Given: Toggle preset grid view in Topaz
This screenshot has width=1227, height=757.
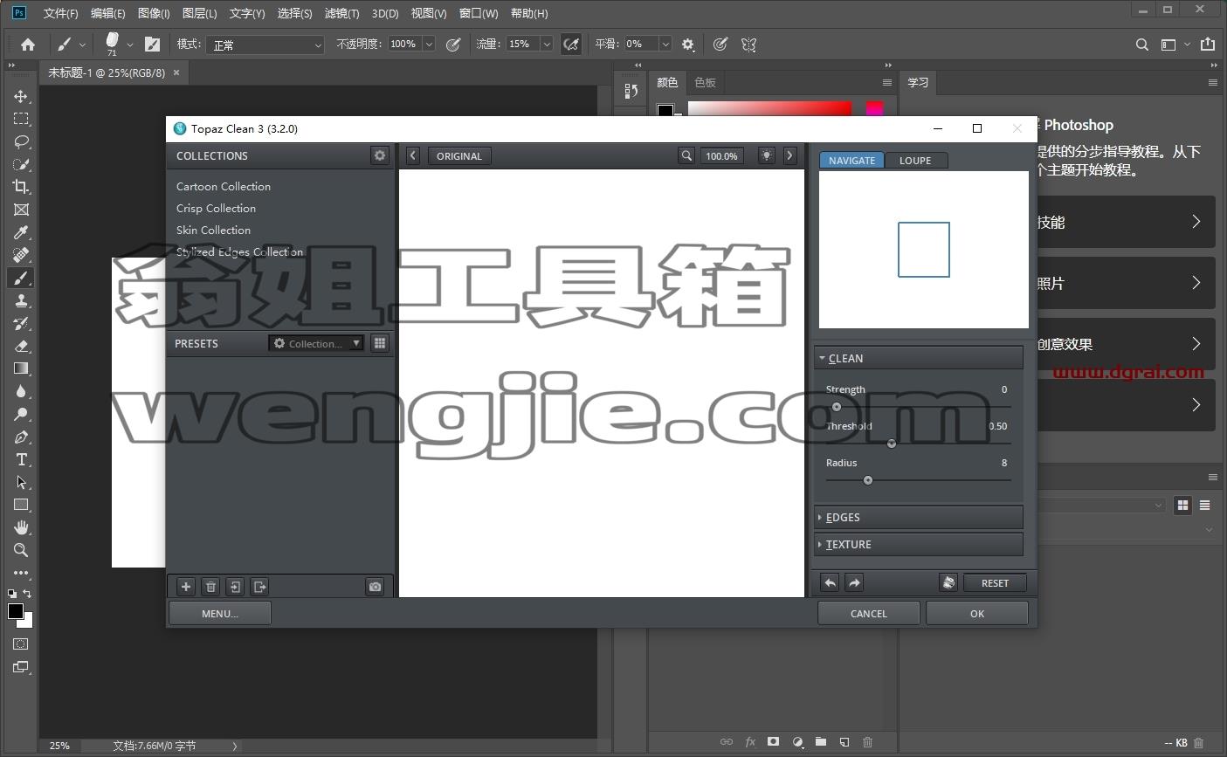Looking at the screenshot, I should point(380,343).
